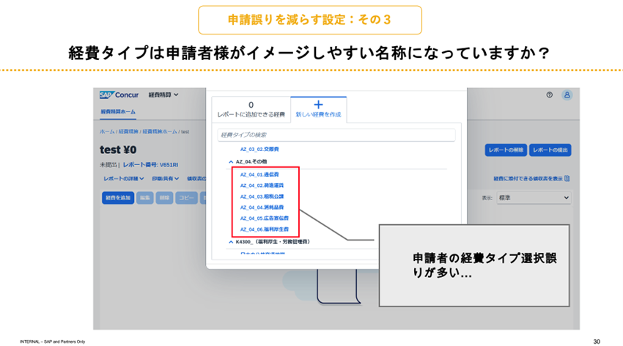Image resolution: width=623 pixels, height=346 pixels.
Task: Collapse the AZ_04.その他 group
Action: pos(231,162)
